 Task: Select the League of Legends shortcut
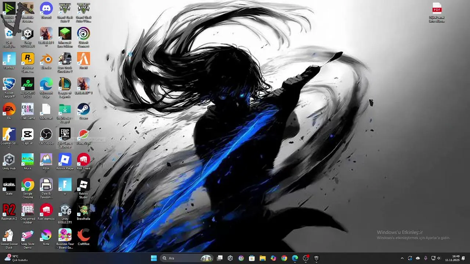coord(65,88)
